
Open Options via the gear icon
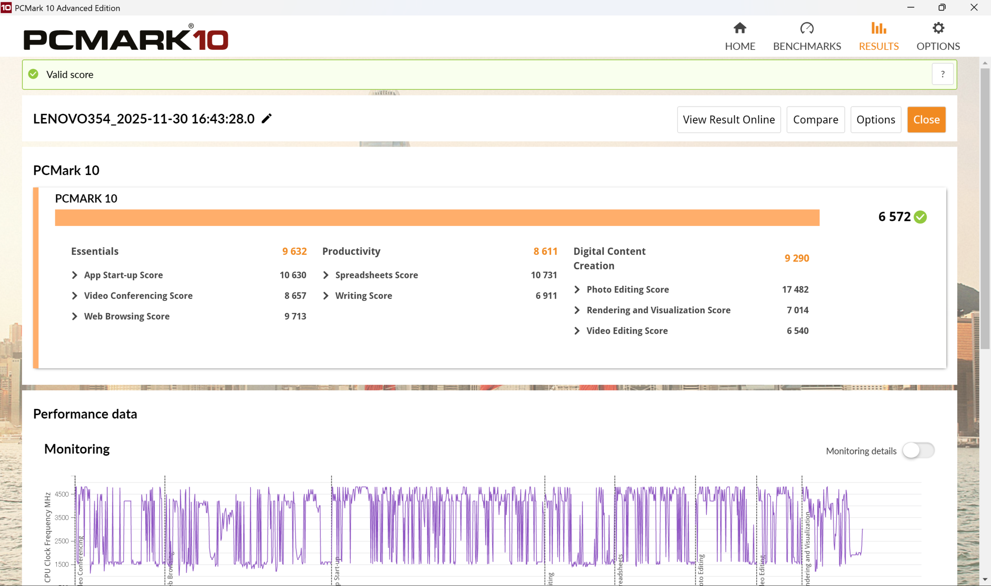click(938, 28)
